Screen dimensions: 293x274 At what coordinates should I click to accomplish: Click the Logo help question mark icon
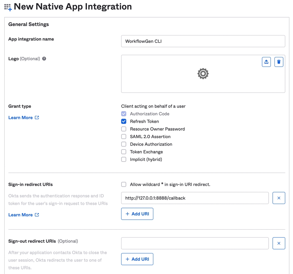pos(44,59)
